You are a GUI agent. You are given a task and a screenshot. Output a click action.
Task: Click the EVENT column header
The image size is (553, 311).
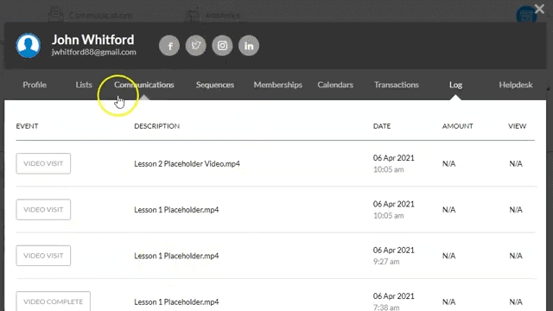(x=27, y=126)
